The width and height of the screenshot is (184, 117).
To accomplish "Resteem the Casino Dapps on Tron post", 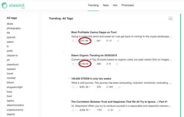I will pos(118,41).
